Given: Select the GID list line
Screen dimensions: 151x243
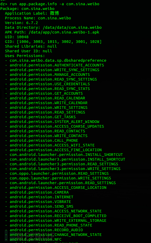Looking at the screenshot, I should pyautogui.click(x=53, y=42).
